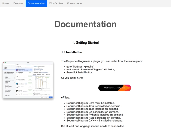Click the Documentation page title

coord(85,24)
